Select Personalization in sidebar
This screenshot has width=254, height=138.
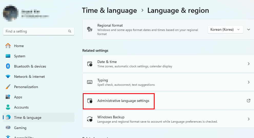38,87
